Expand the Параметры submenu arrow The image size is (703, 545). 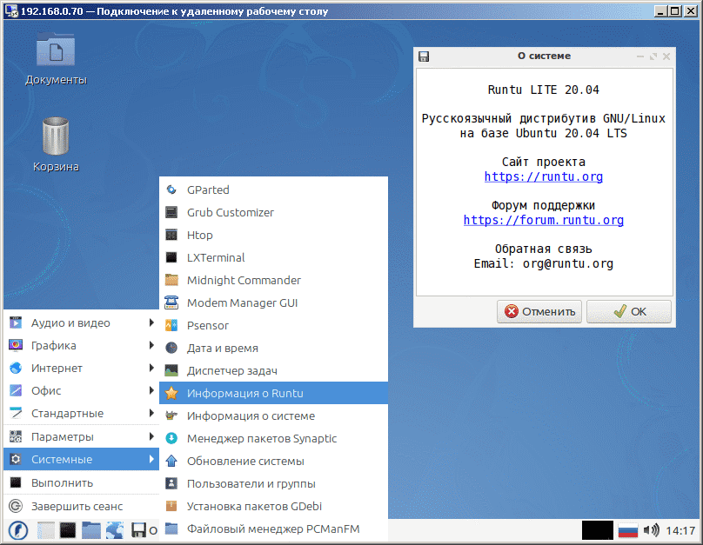tap(151, 436)
